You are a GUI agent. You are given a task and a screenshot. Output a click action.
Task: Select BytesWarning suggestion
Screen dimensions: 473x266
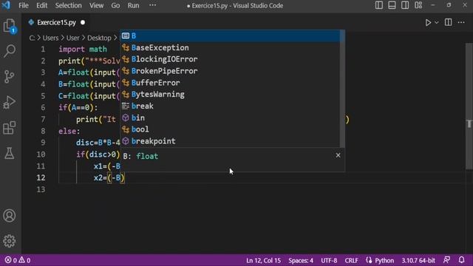[x=230, y=95]
